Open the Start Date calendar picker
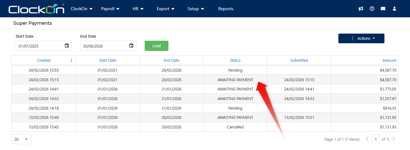The image size is (410, 150). tap(67, 46)
